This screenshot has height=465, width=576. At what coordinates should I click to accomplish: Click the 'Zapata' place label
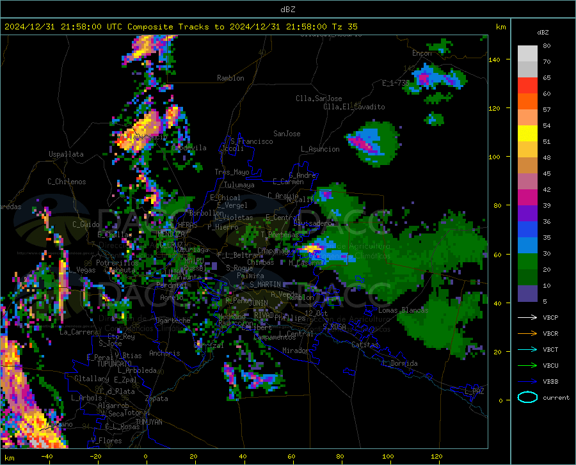157,398
